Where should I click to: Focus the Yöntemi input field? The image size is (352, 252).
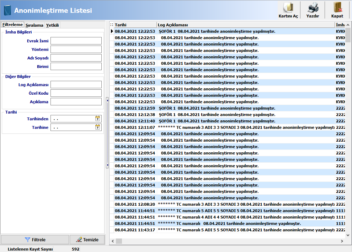pos(76,49)
